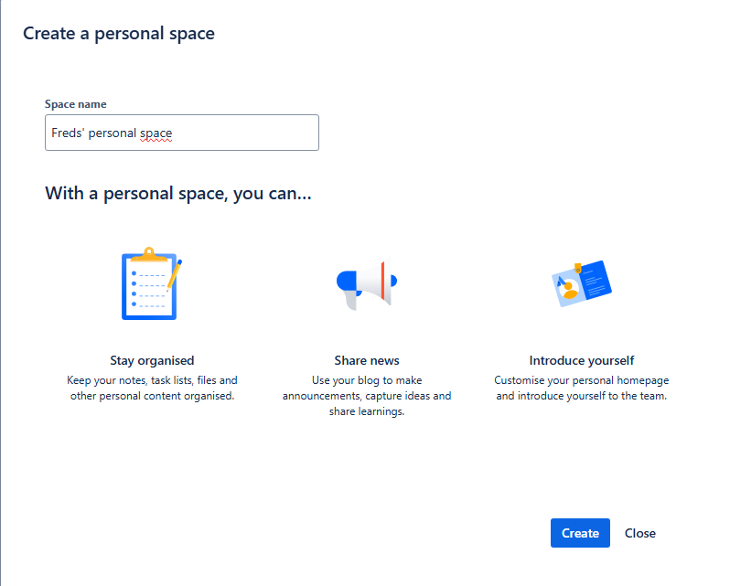Click the megaphone Share news icon
The image size is (730, 586).
click(x=367, y=284)
